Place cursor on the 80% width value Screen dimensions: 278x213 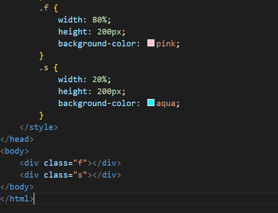[98, 20]
